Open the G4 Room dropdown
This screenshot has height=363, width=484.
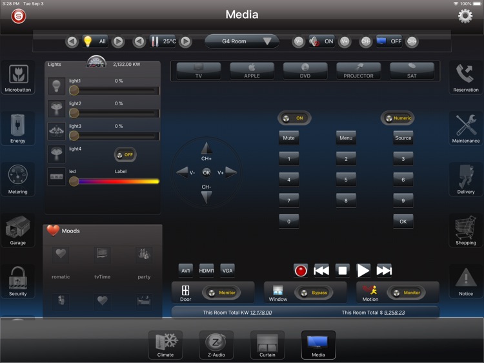pos(242,41)
